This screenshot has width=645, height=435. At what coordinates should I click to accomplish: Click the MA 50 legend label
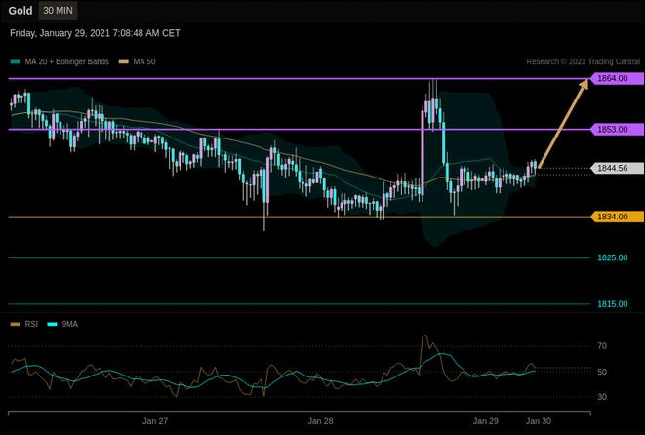[x=144, y=61]
